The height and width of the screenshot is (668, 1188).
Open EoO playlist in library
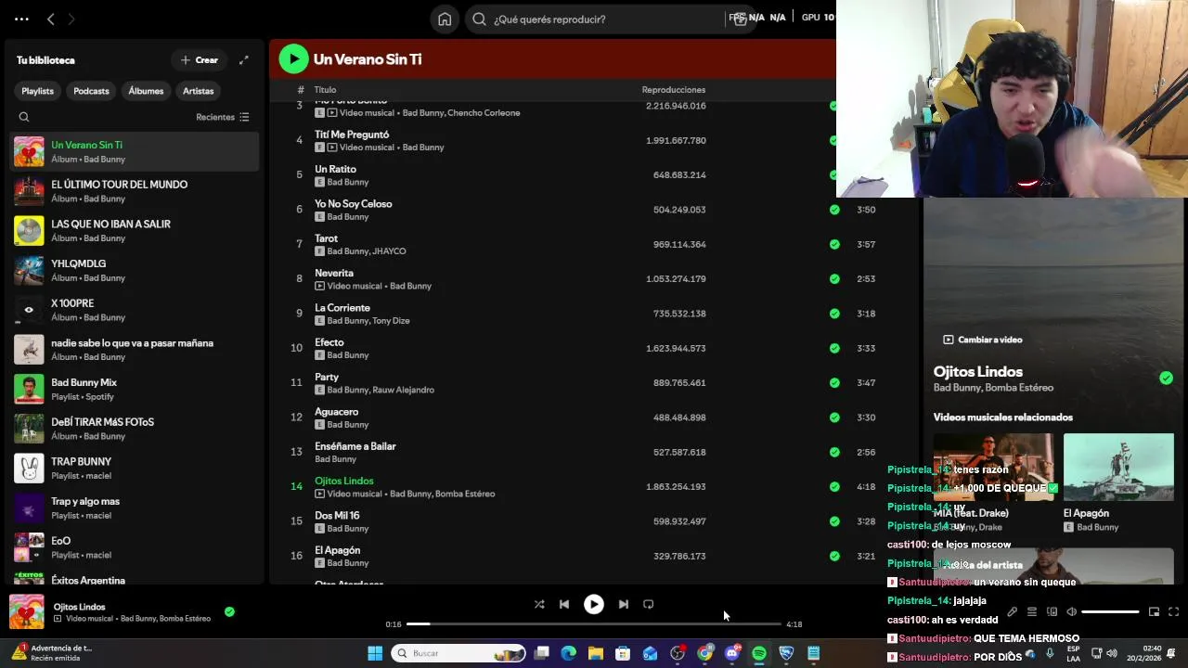pyautogui.click(x=136, y=547)
